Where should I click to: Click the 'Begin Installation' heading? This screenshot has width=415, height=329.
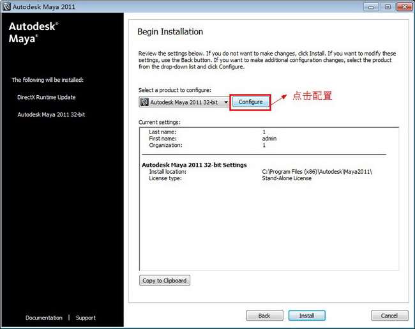click(170, 31)
